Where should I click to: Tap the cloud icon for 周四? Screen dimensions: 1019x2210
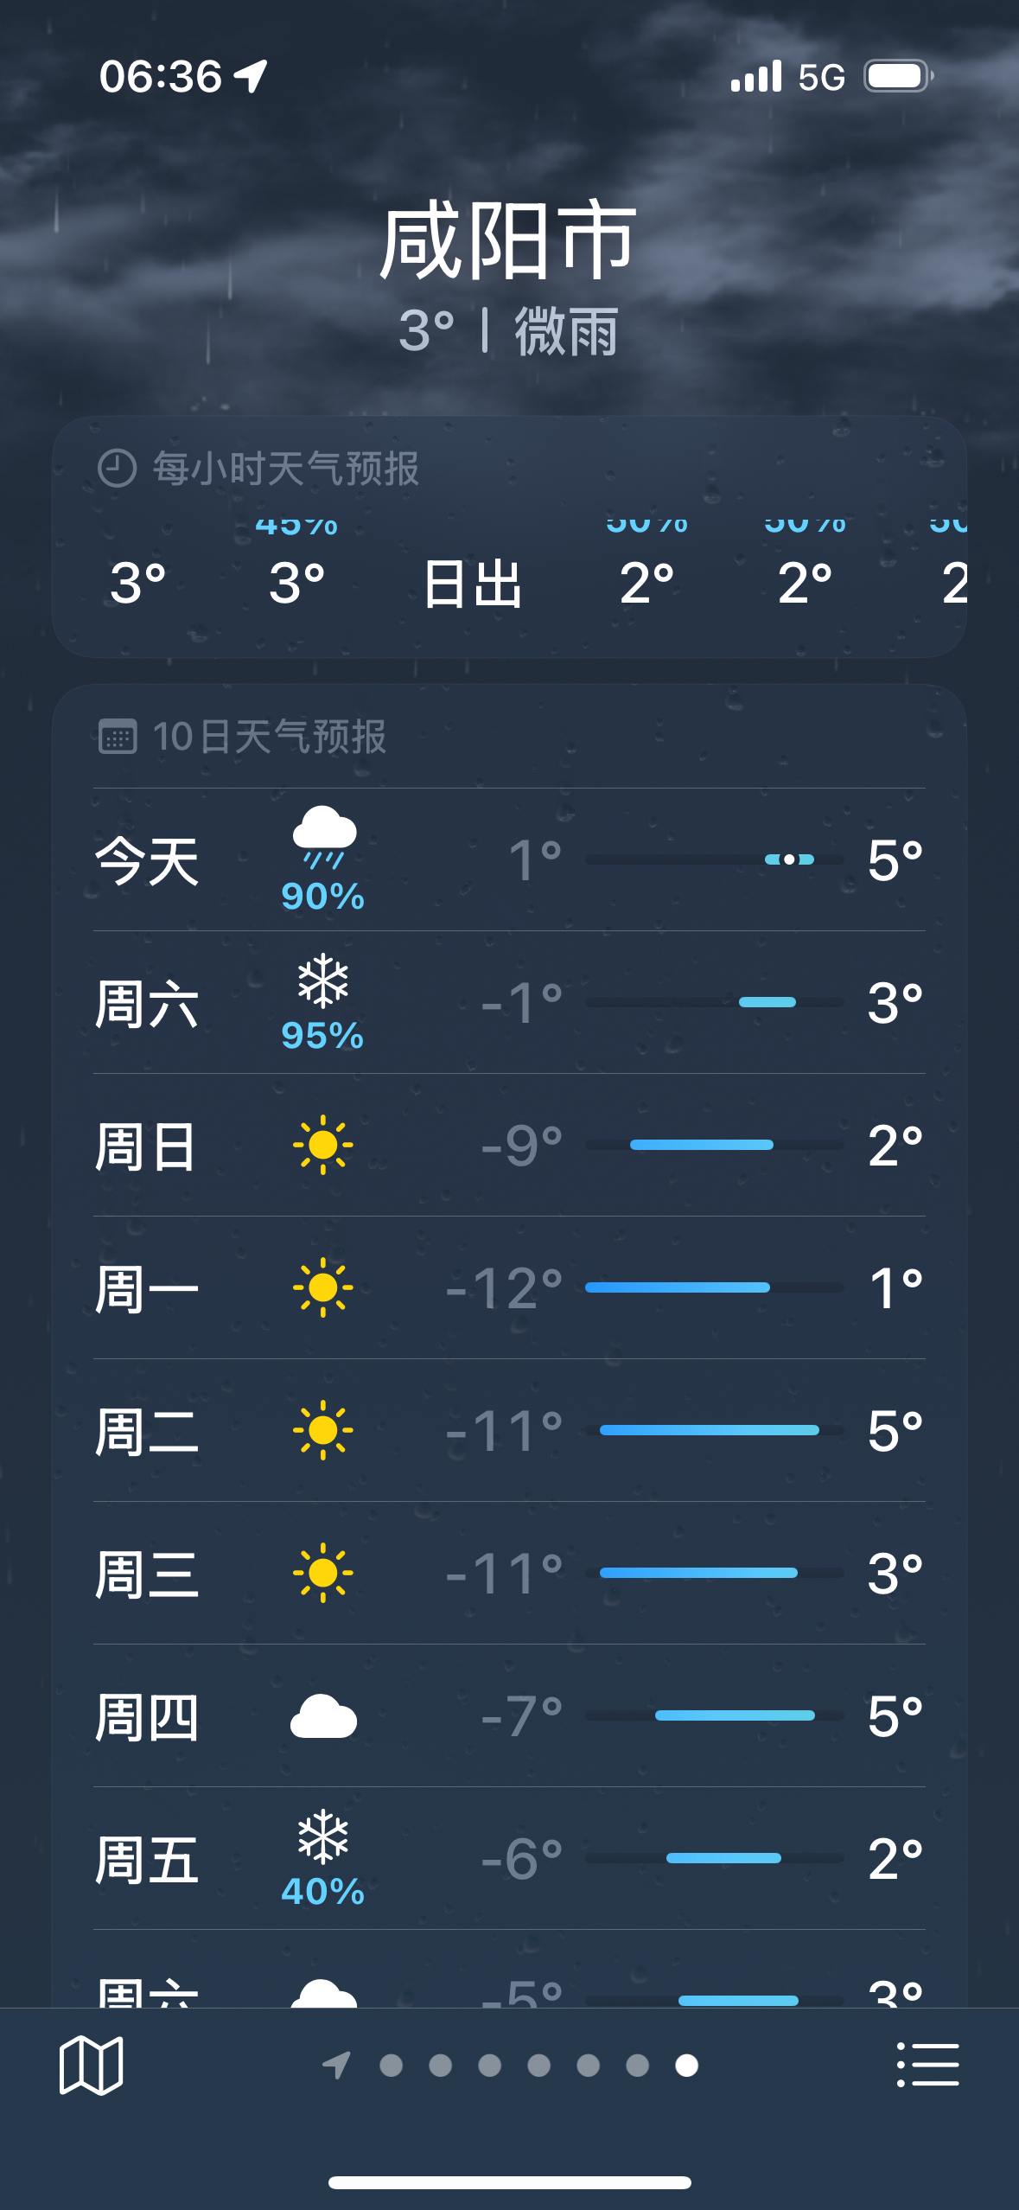(x=323, y=1716)
